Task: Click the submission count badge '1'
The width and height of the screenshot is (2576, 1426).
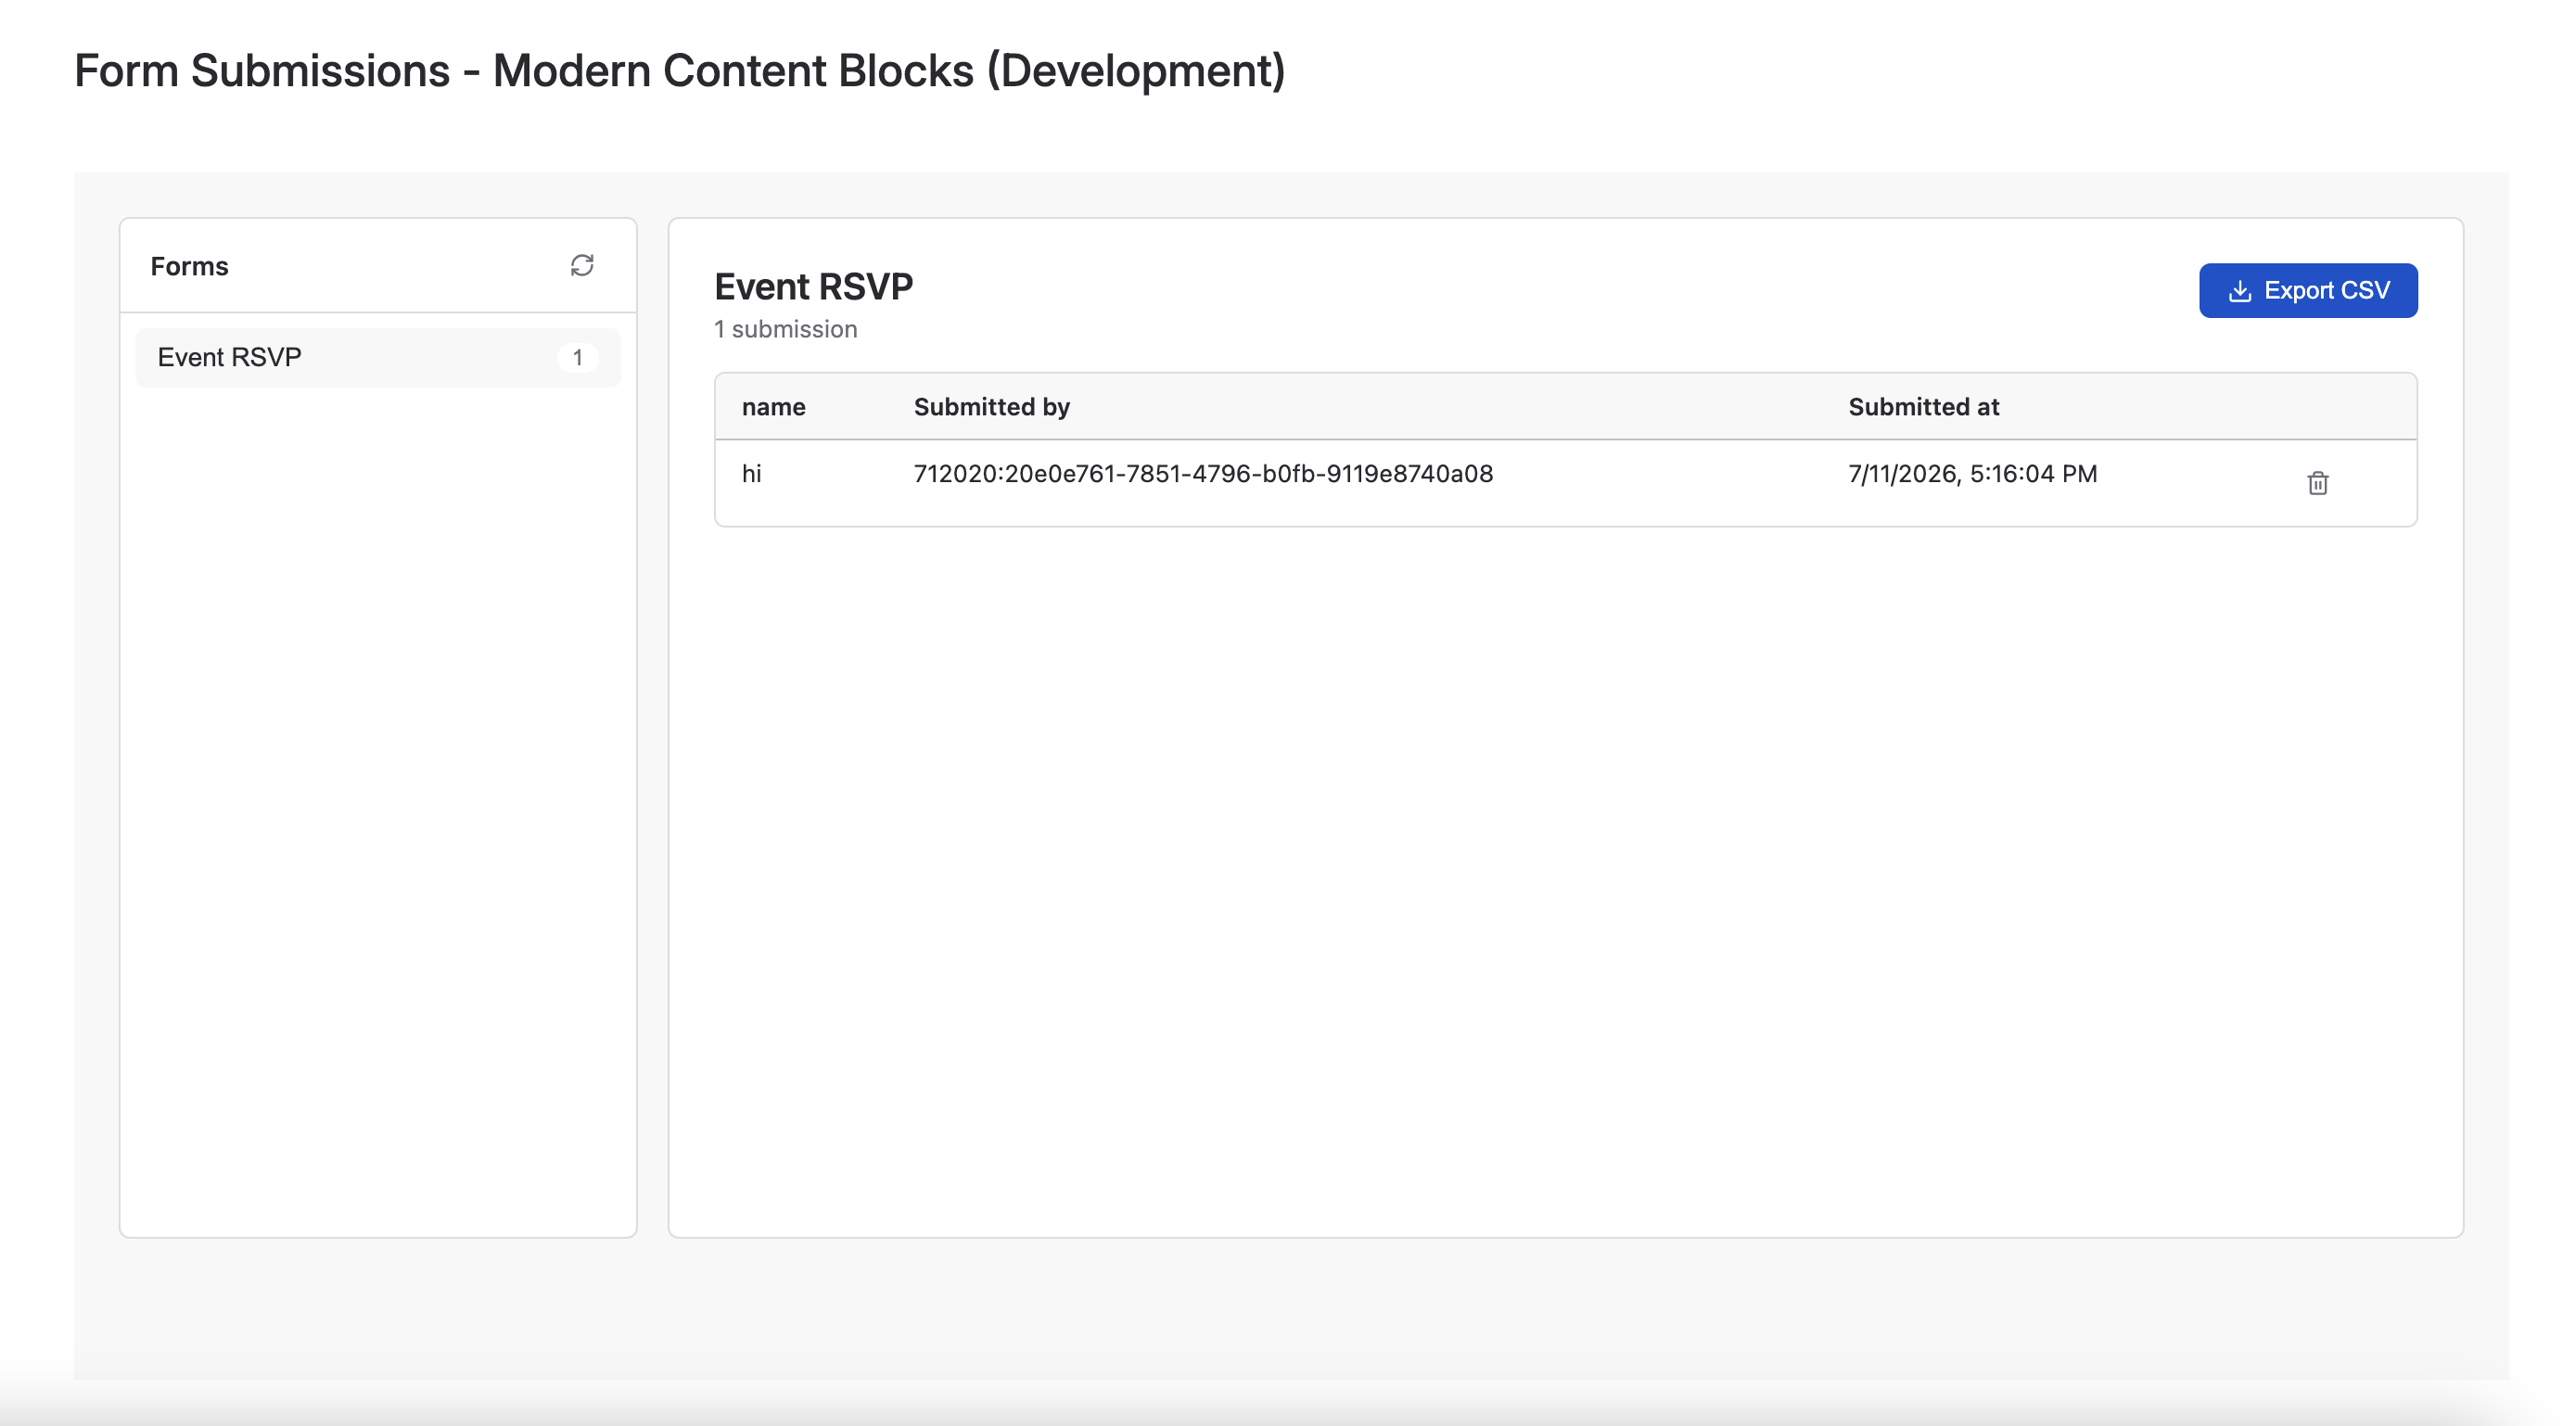Action: (x=577, y=357)
